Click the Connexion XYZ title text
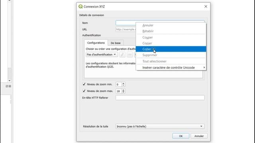This screenshot has width=255, height=143. [x=94, y=7]
